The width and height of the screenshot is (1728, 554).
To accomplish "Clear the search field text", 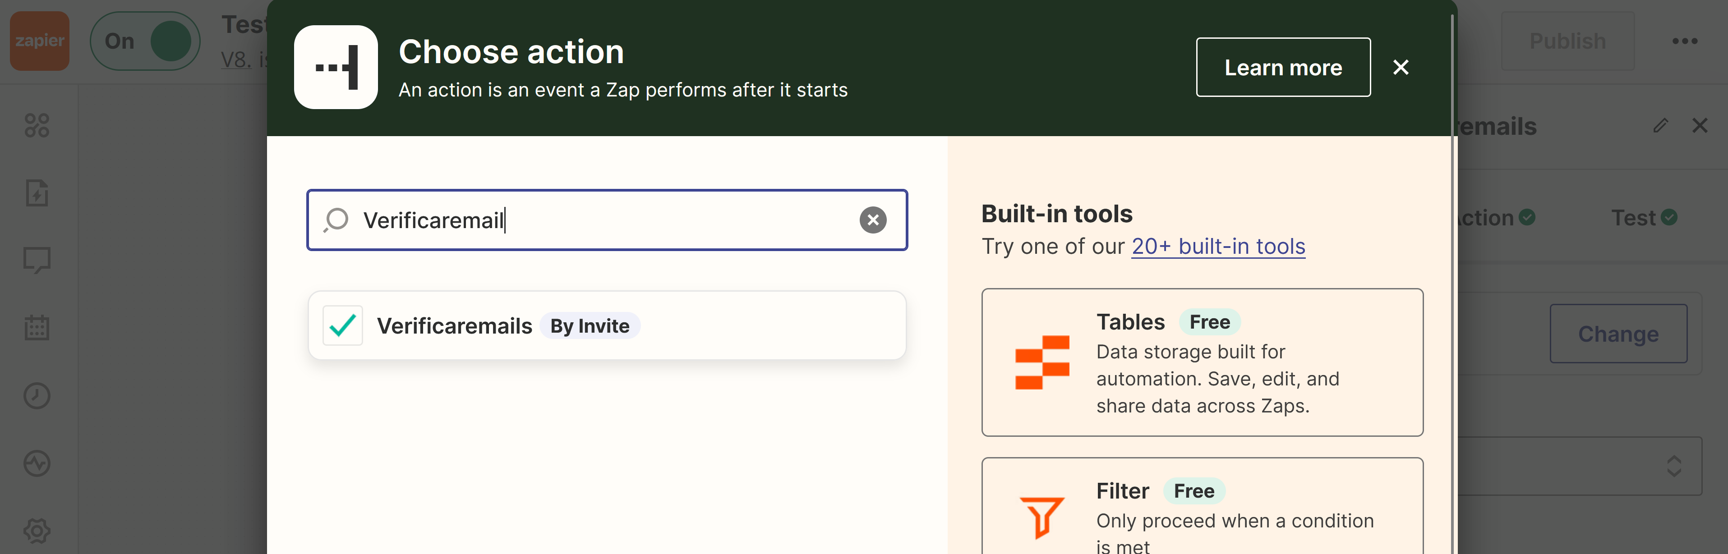I will [x=873, y=220].
